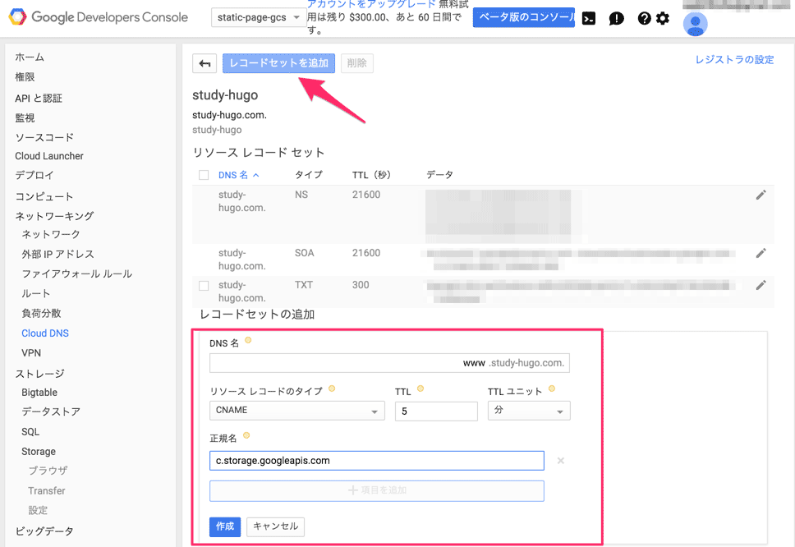This screenshot has height=547, width=795.
Task: Click the back arrow button
Action: pyautogui.click(x=204, y=63)
